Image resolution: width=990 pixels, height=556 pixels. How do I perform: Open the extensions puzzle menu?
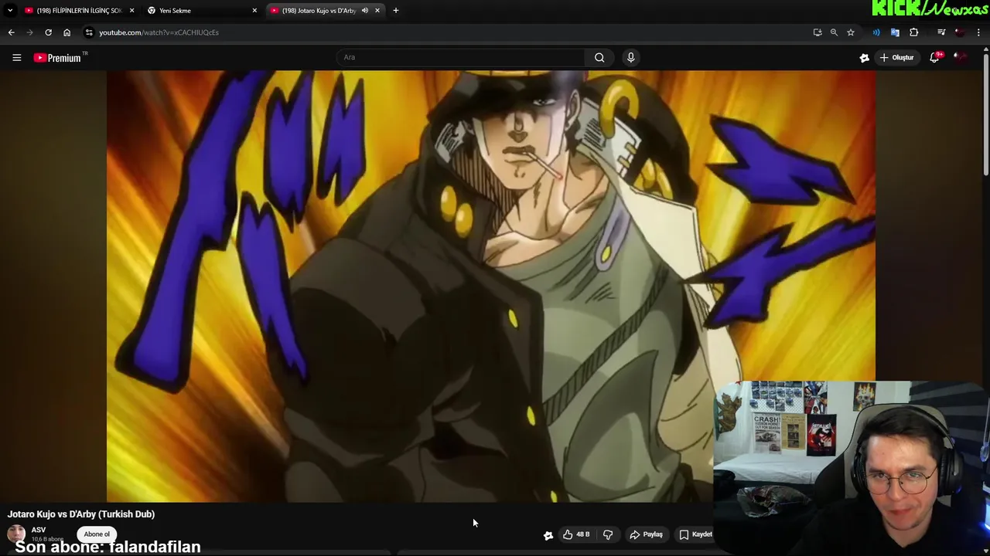point(913,32)
